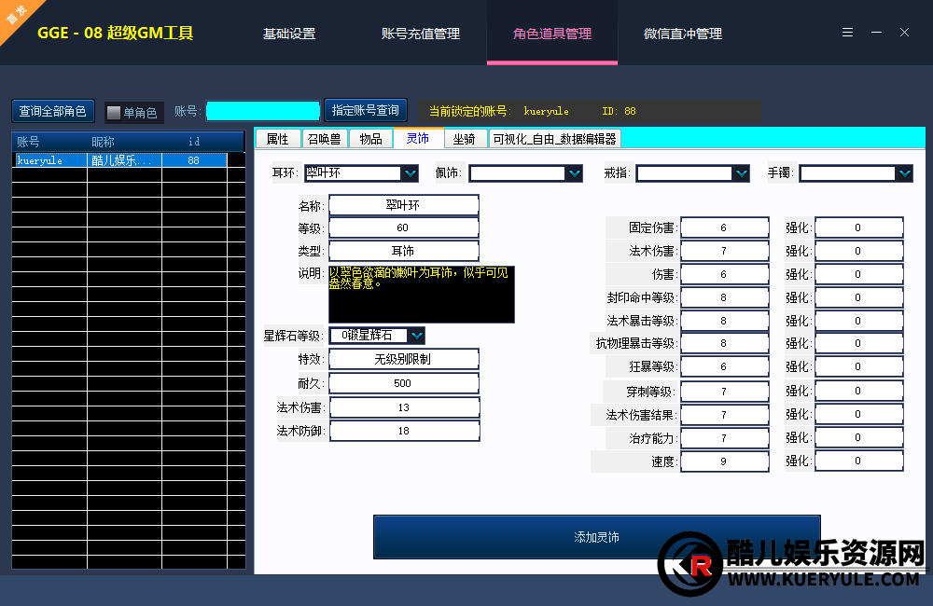Expand the 耳环 dropdown
933x606 pixels.
[409, 173]
